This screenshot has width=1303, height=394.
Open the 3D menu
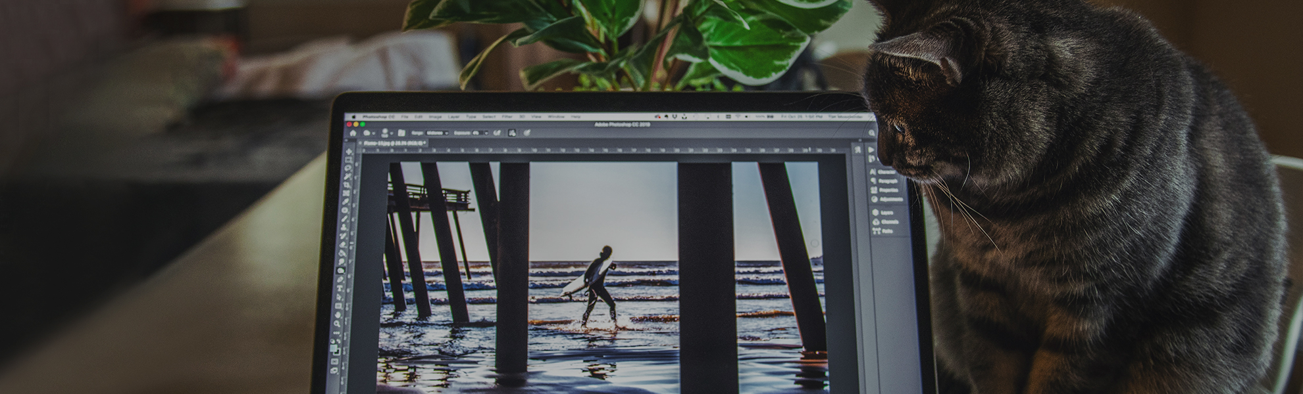coord(522,117)
